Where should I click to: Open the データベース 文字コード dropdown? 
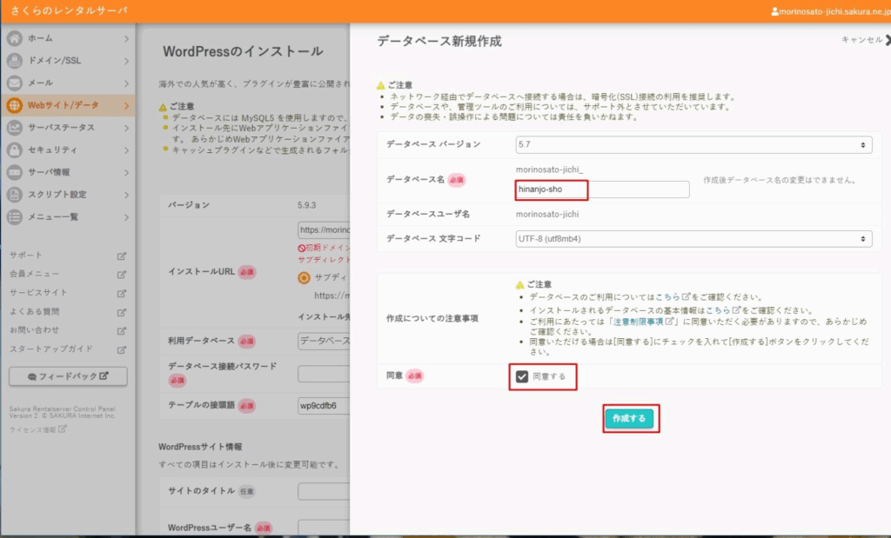[x=693, y=239]
